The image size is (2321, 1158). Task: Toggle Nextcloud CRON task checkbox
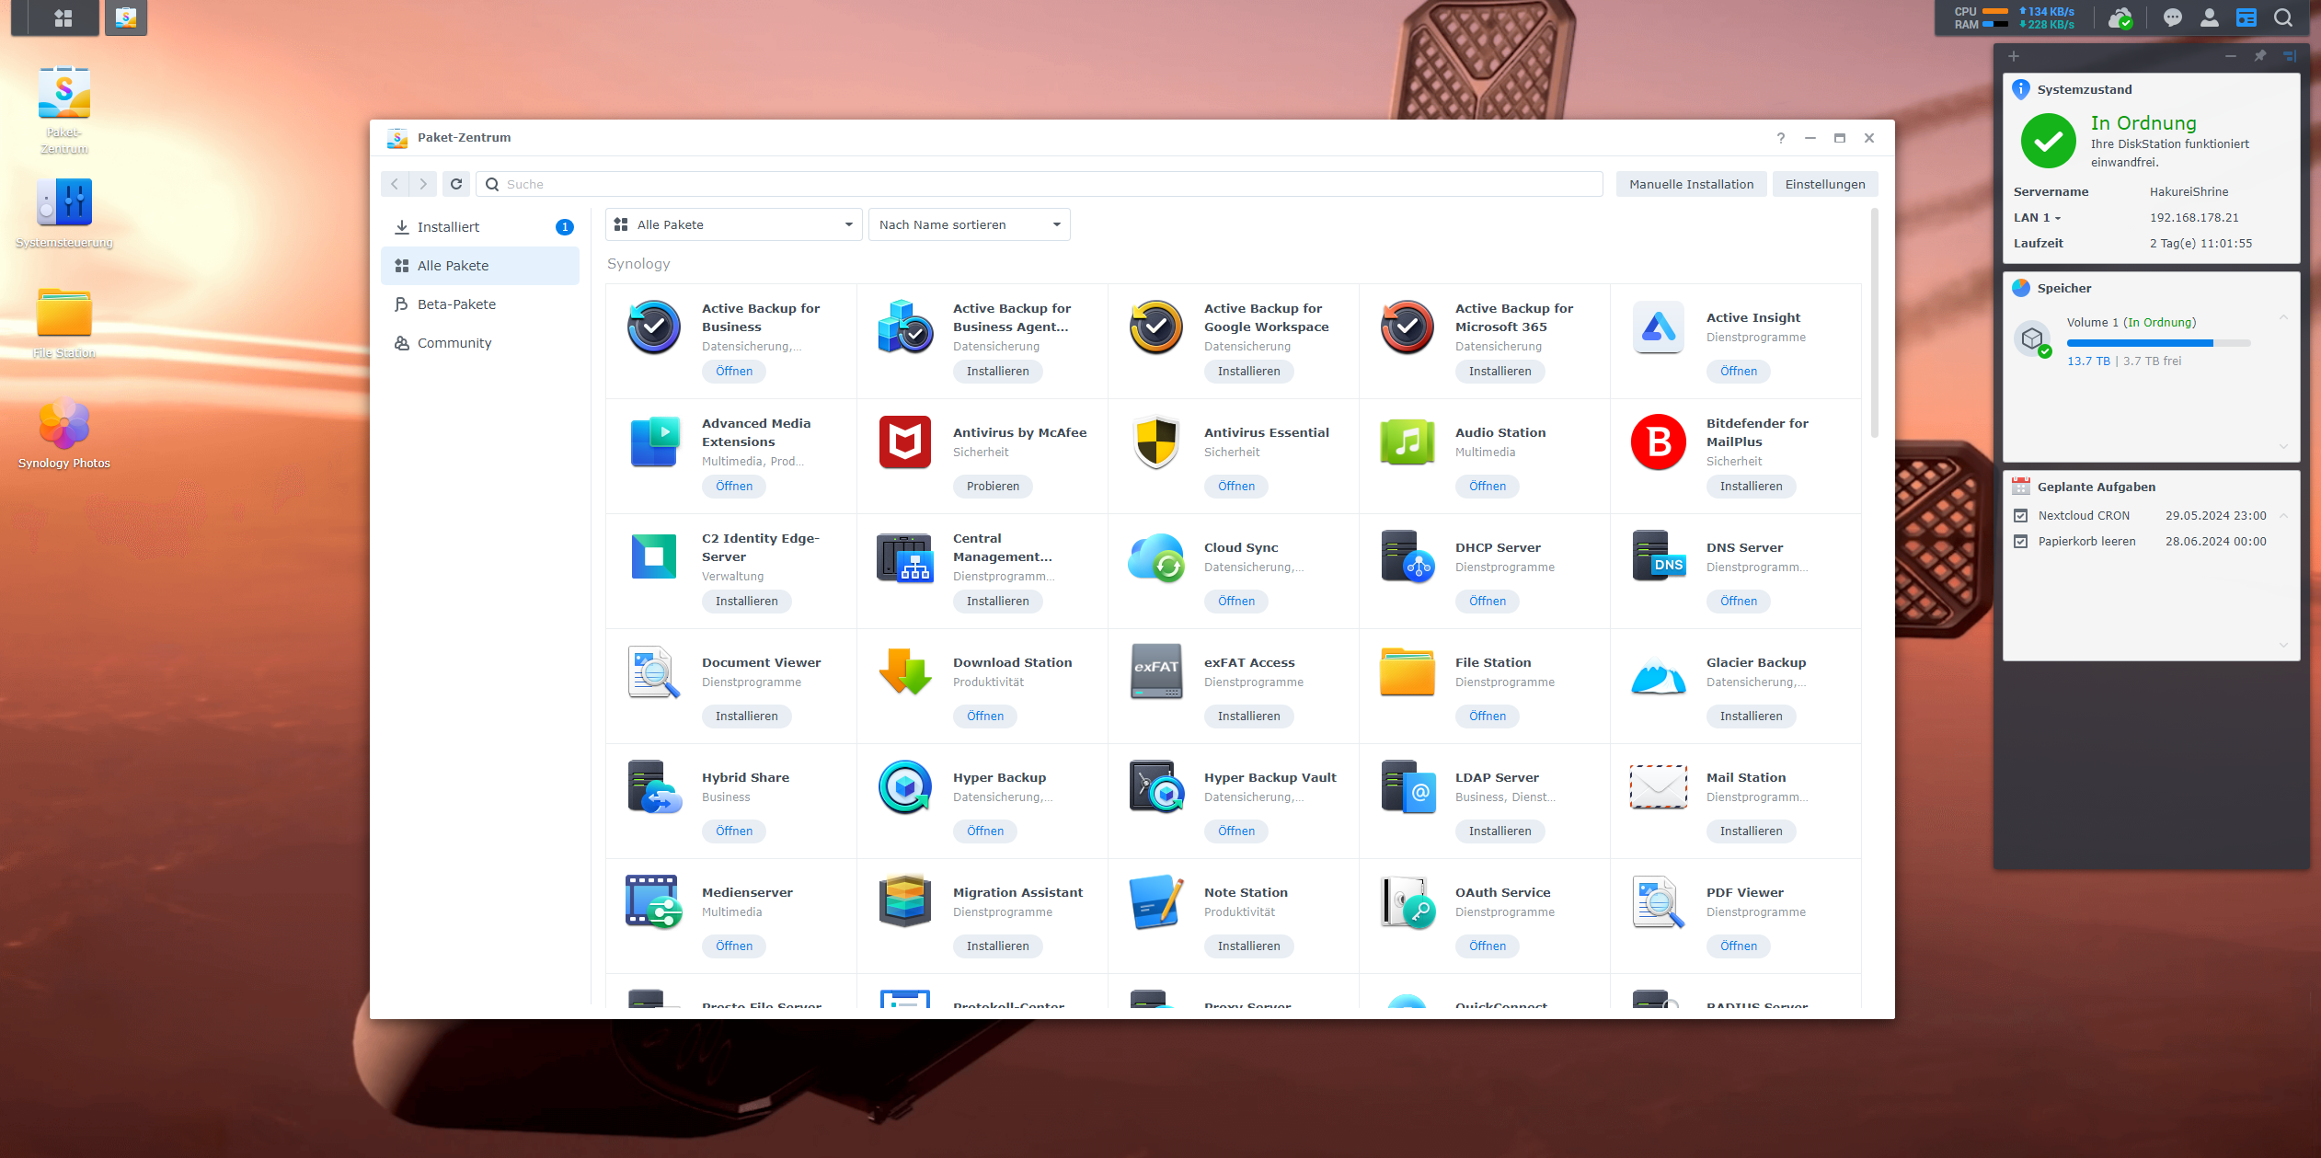[2020, 516]
